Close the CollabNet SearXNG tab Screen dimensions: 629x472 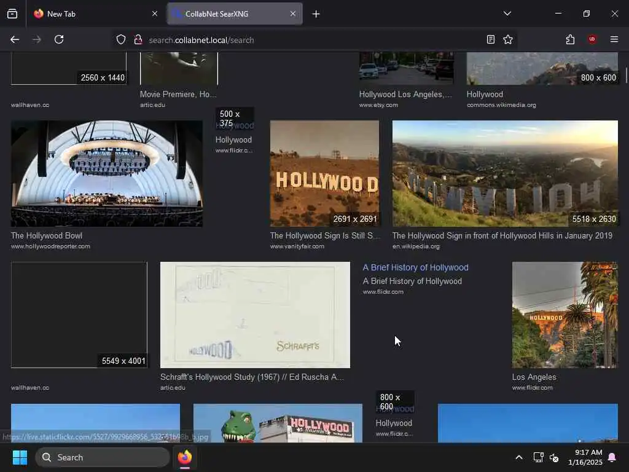pyautogui.click(x=293, y=14)
